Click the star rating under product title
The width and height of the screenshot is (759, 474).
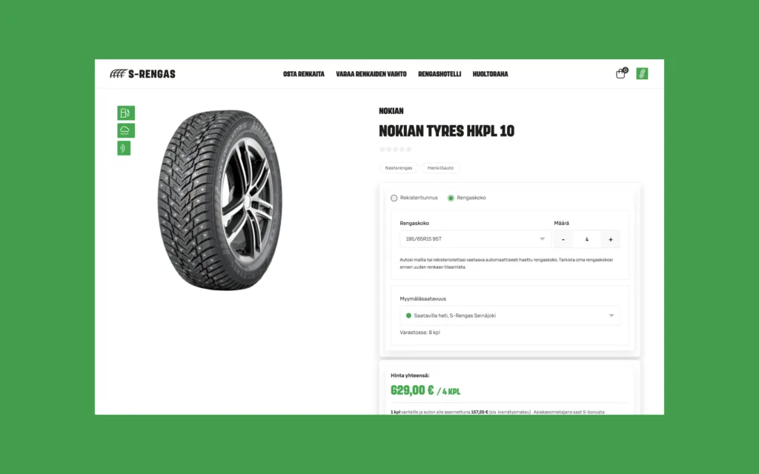click(x=396, y=149)
